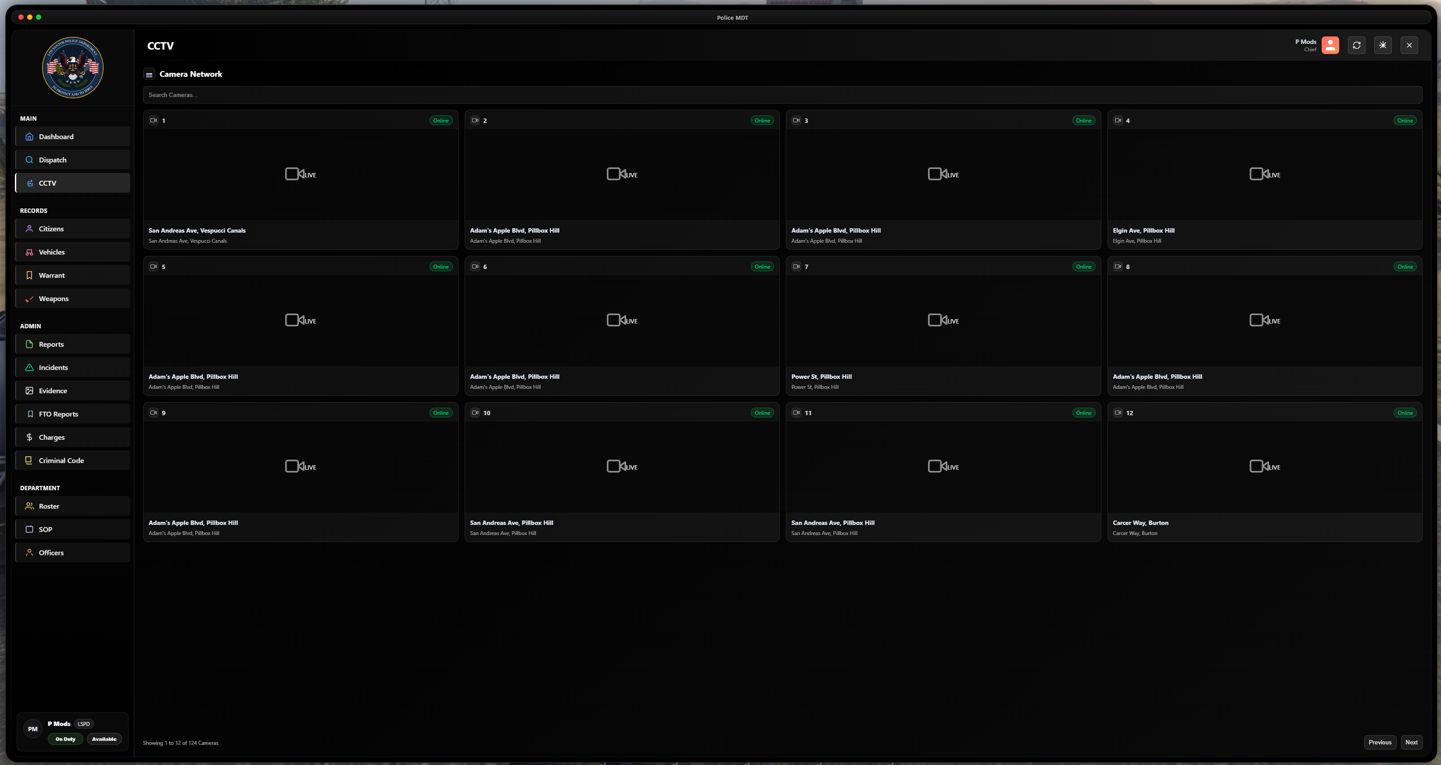This screenshot has width=1441, height=765.
Task: Open camera 3 live feed thumbnail
Action: 943,175
